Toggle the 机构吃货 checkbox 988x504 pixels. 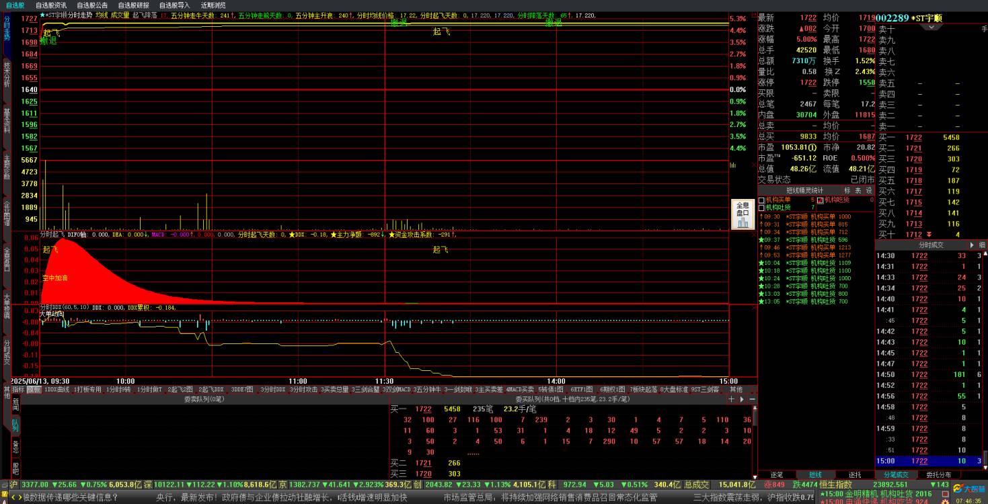coord(820,200)
